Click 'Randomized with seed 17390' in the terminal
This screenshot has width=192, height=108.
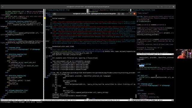tap(63, 46)
